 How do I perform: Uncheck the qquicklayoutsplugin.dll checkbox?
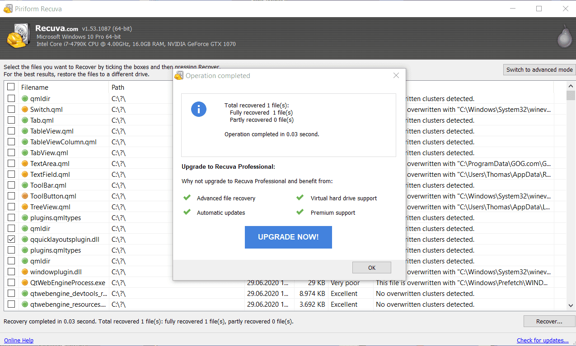11,239
